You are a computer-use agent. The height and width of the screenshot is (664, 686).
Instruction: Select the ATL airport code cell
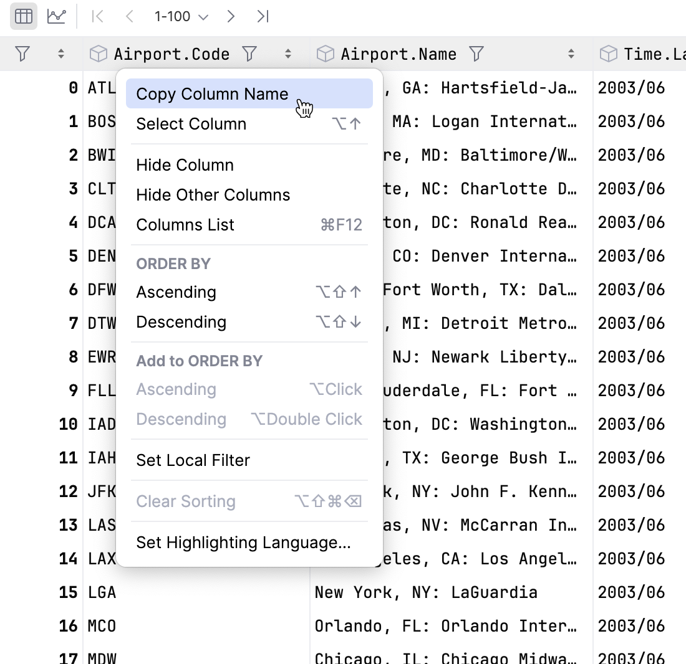[102, 88]
